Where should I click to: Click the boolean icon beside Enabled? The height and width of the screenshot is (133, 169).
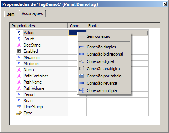coord(19,51)
